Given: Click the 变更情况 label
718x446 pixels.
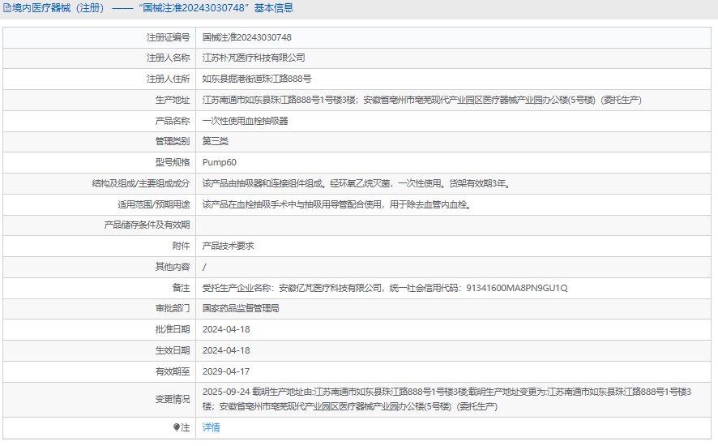Looking at the screenshot, I should 172,399.
